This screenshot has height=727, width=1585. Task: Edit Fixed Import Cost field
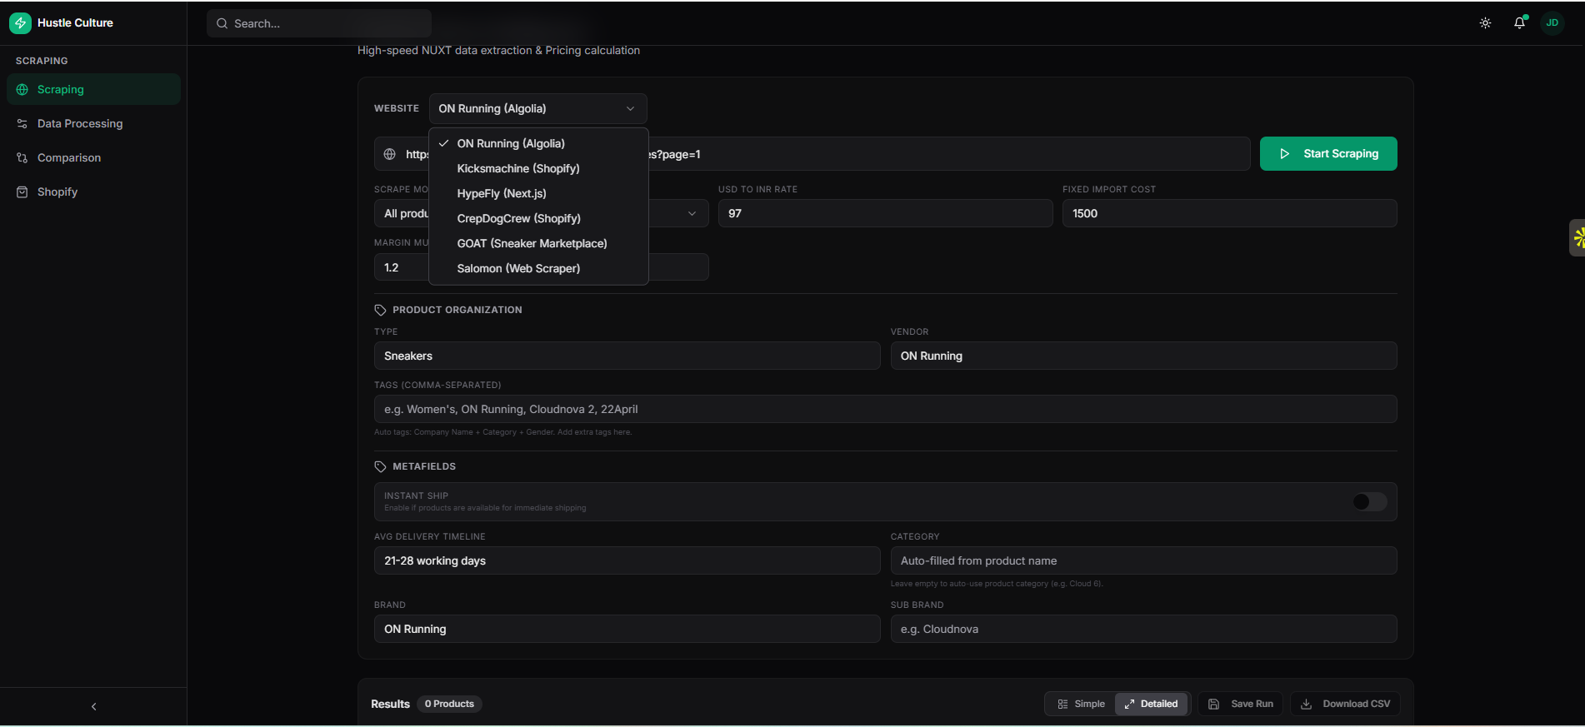(1229, 213)
